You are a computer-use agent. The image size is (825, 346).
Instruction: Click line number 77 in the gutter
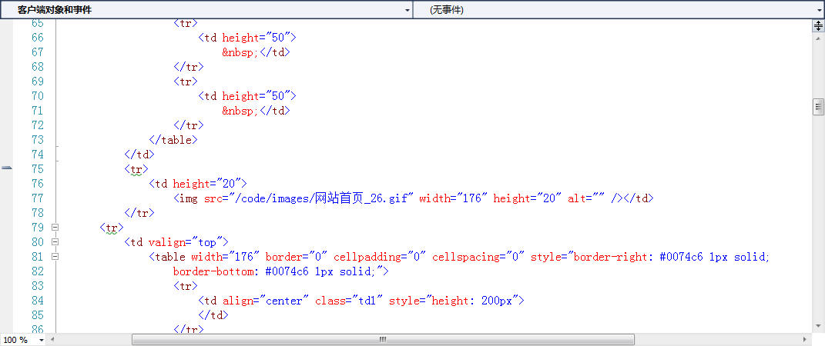37,198
